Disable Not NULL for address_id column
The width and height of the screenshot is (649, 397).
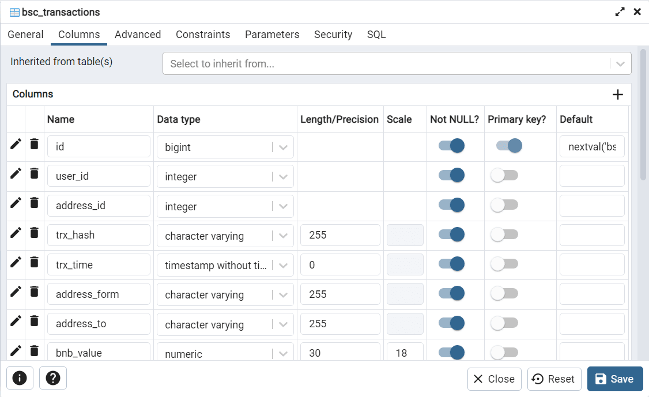click(451, 205)
